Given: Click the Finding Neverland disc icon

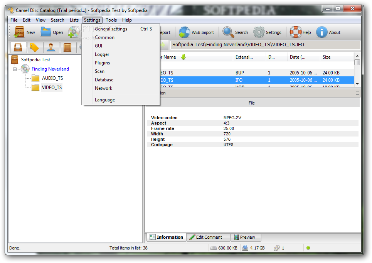Looking at the screenshot, I should tap(25, 69).
